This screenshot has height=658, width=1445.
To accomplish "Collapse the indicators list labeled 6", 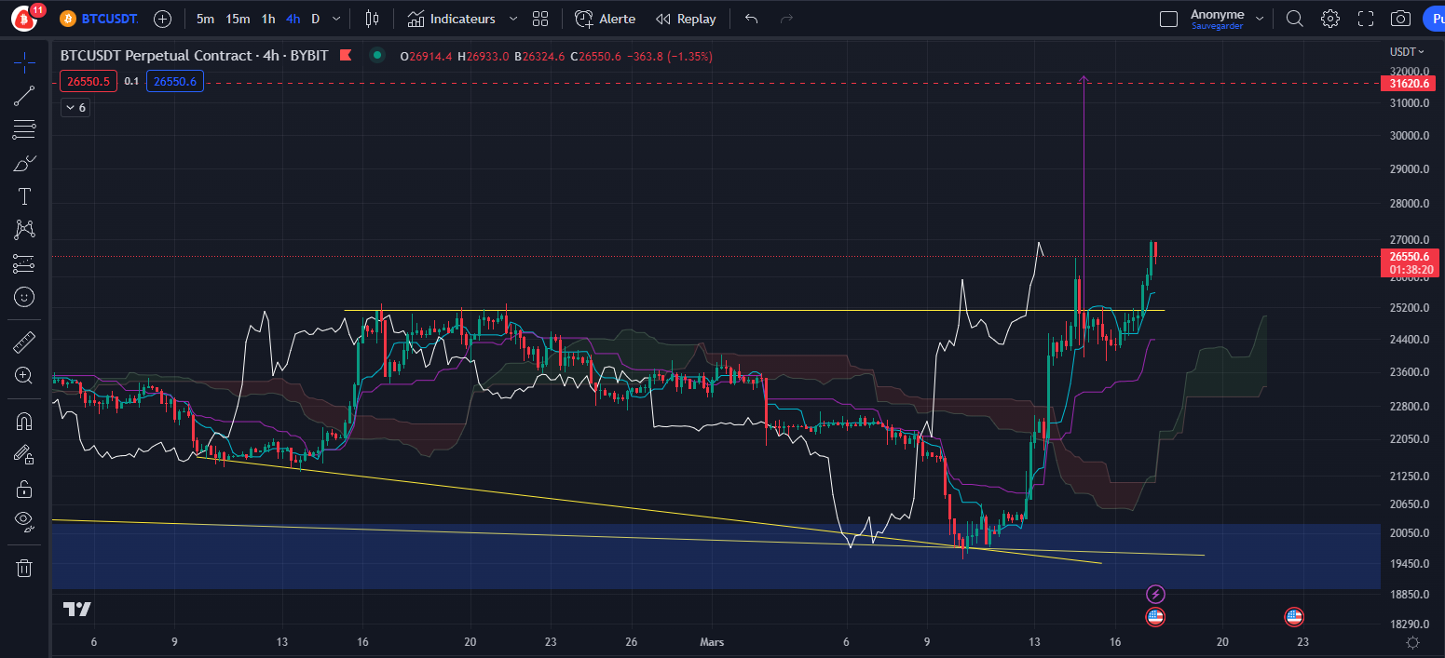I will 75,107.
